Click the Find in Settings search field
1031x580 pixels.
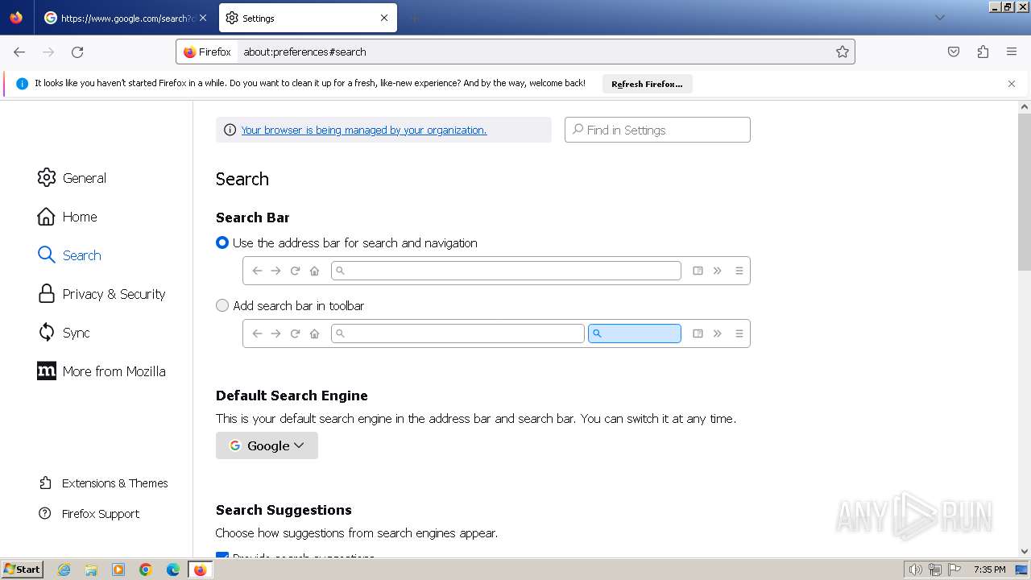(657, 130)
